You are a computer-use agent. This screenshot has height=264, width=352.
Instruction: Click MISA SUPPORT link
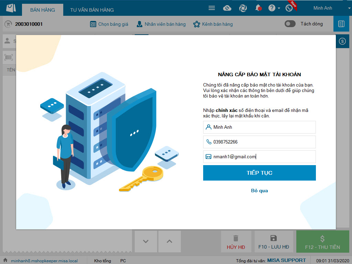click(286, 261)
